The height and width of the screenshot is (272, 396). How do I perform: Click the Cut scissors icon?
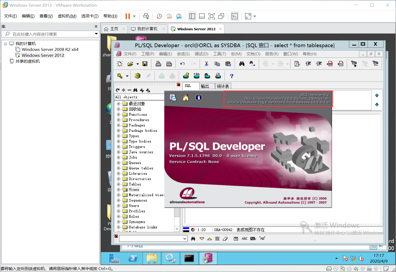point(206,64)
